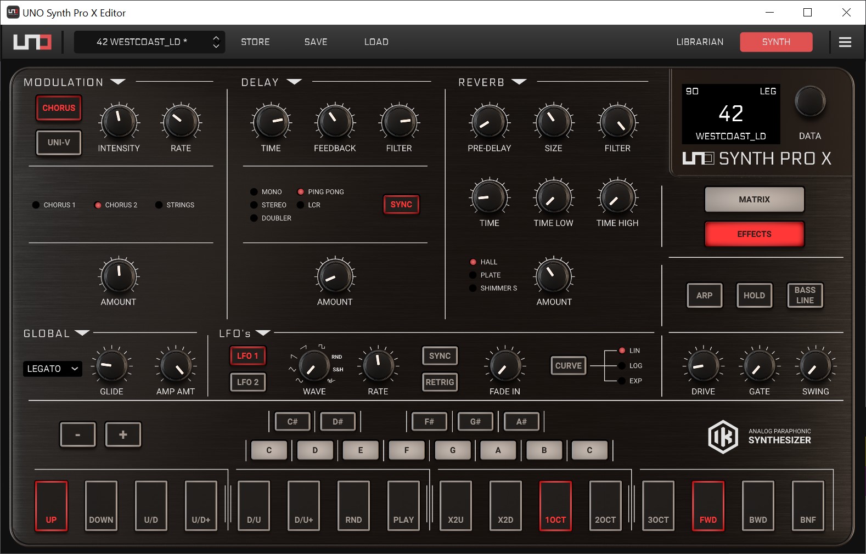This screenshot has height=554, width=866.
Task: Open the hamburger menu icon
Action: 845,42
